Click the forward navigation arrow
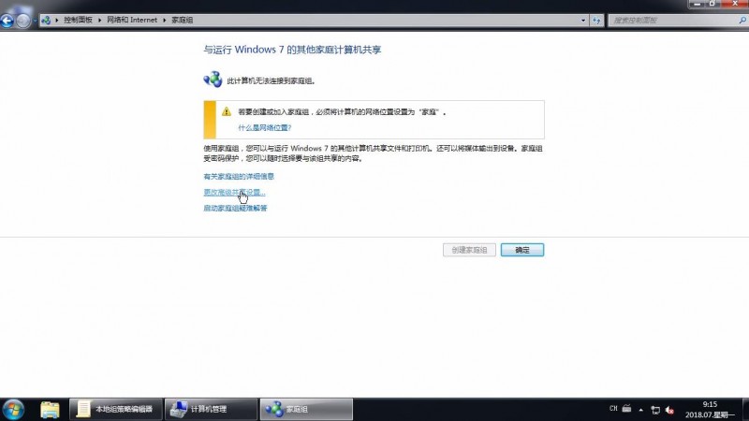Image resolution: width=749 pixels, height=421 pixels. [x=22, y=21]
